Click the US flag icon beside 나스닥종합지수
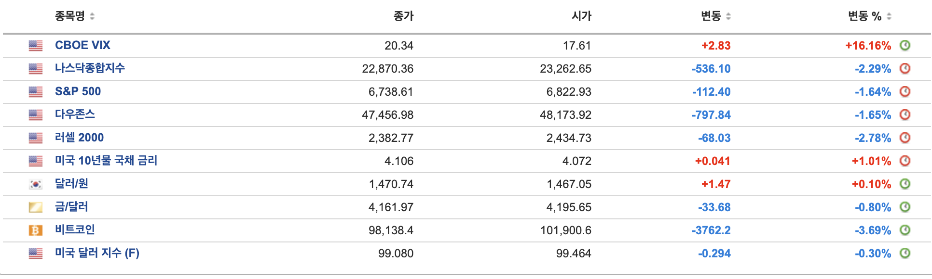 coord(35,69)
